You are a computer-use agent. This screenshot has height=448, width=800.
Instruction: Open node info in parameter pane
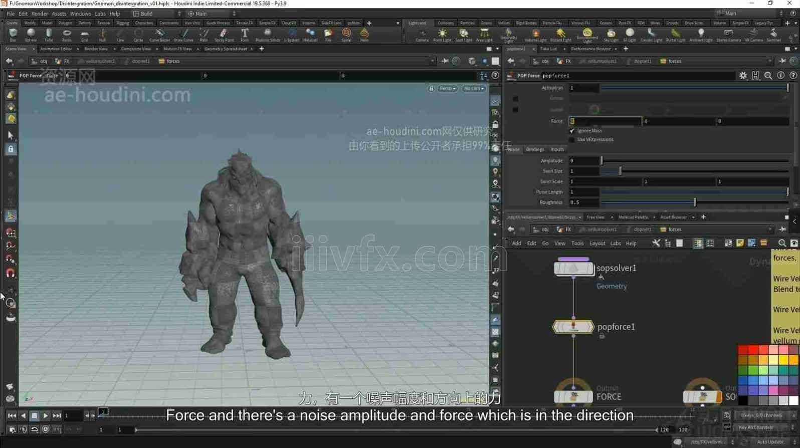(780, 76)
